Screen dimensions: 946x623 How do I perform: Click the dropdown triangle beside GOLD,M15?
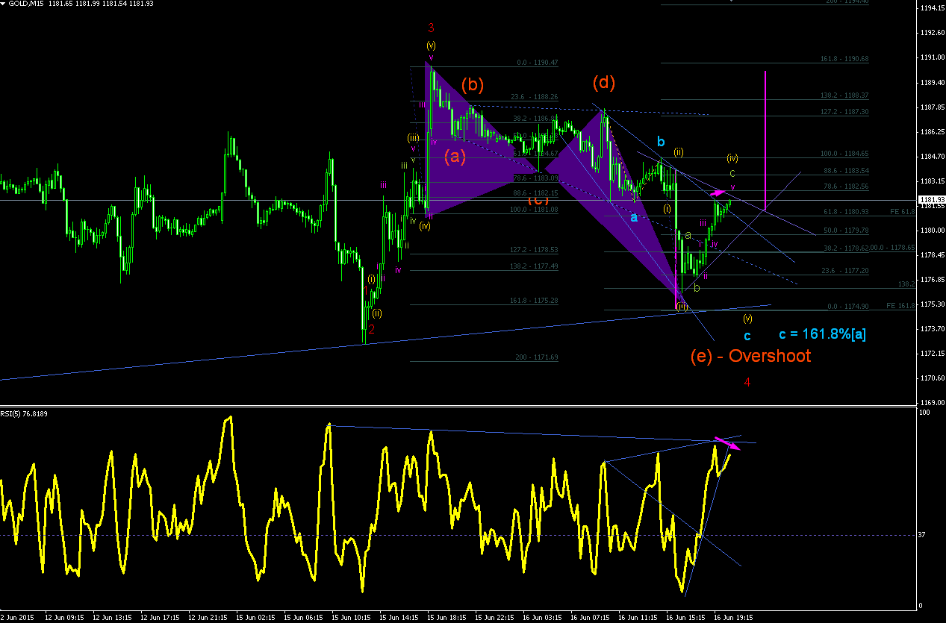coord(4,4)
